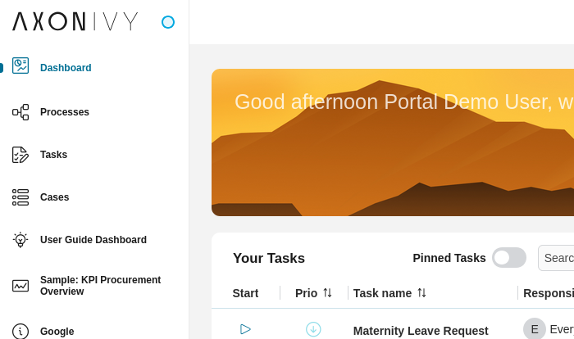
Task: Click the task search field
Action: (558, 258)
